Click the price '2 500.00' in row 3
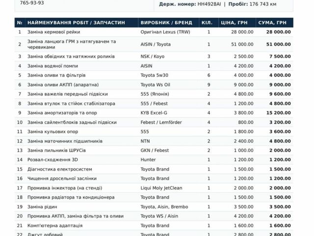Viewport: 314px width, 236px height. coord(244,57)
